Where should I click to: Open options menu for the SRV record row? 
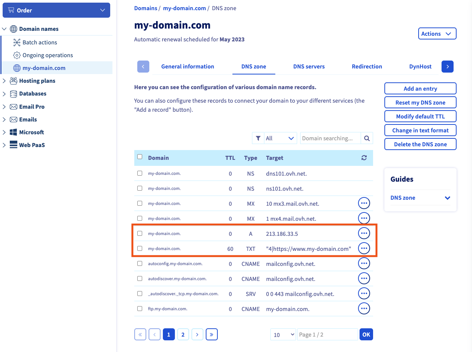[364, 294]
